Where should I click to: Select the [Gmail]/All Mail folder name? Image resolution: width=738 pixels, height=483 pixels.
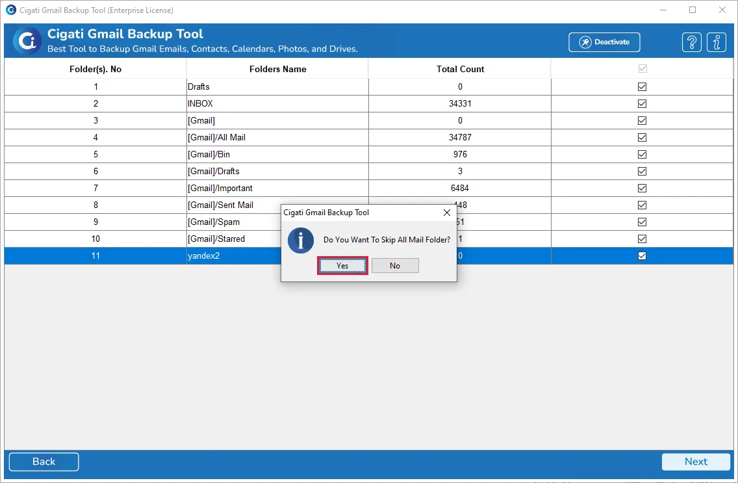(216, 137)
